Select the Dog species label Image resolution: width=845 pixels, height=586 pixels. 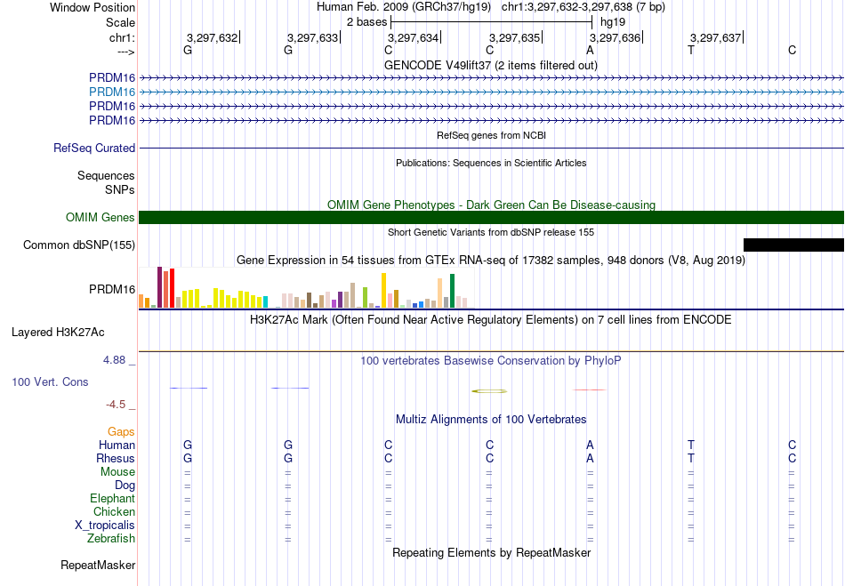click(x=125, y=486)
